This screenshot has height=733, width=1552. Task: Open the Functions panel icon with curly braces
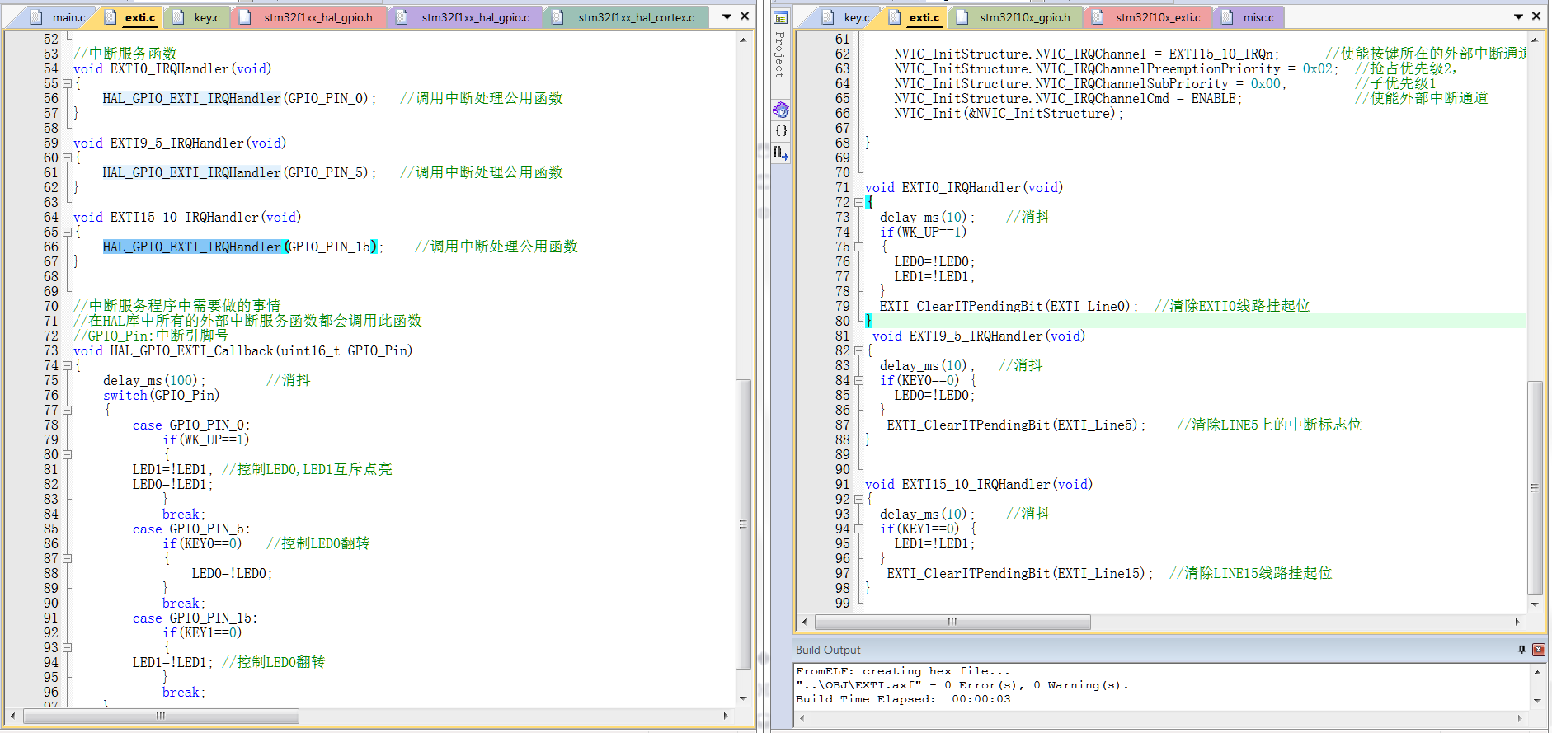780,130
